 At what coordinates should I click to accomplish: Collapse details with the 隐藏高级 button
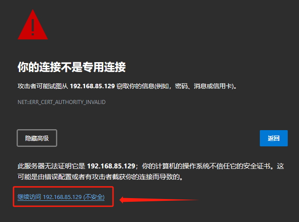tap(37, 138)
